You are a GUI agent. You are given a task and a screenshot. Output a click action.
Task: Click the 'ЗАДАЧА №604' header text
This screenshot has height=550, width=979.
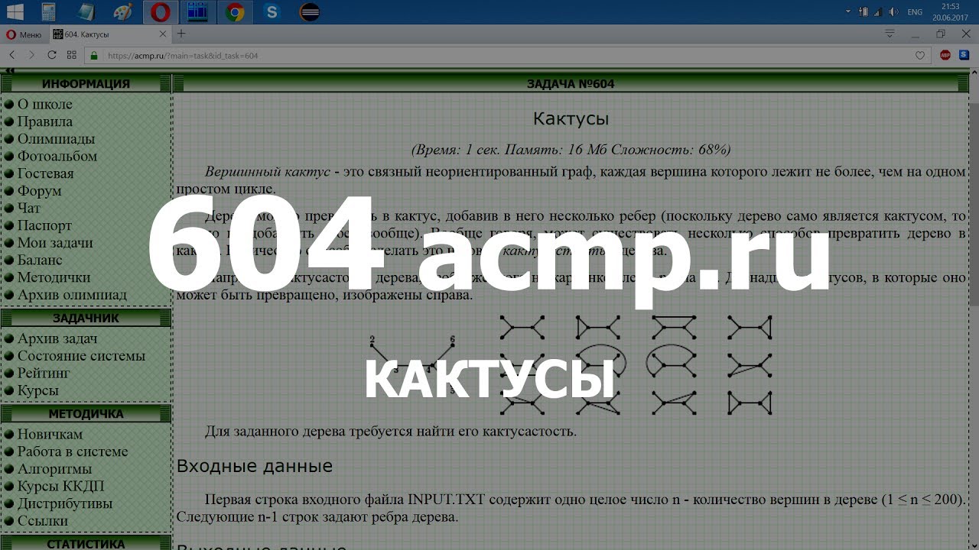click(571, 84)
